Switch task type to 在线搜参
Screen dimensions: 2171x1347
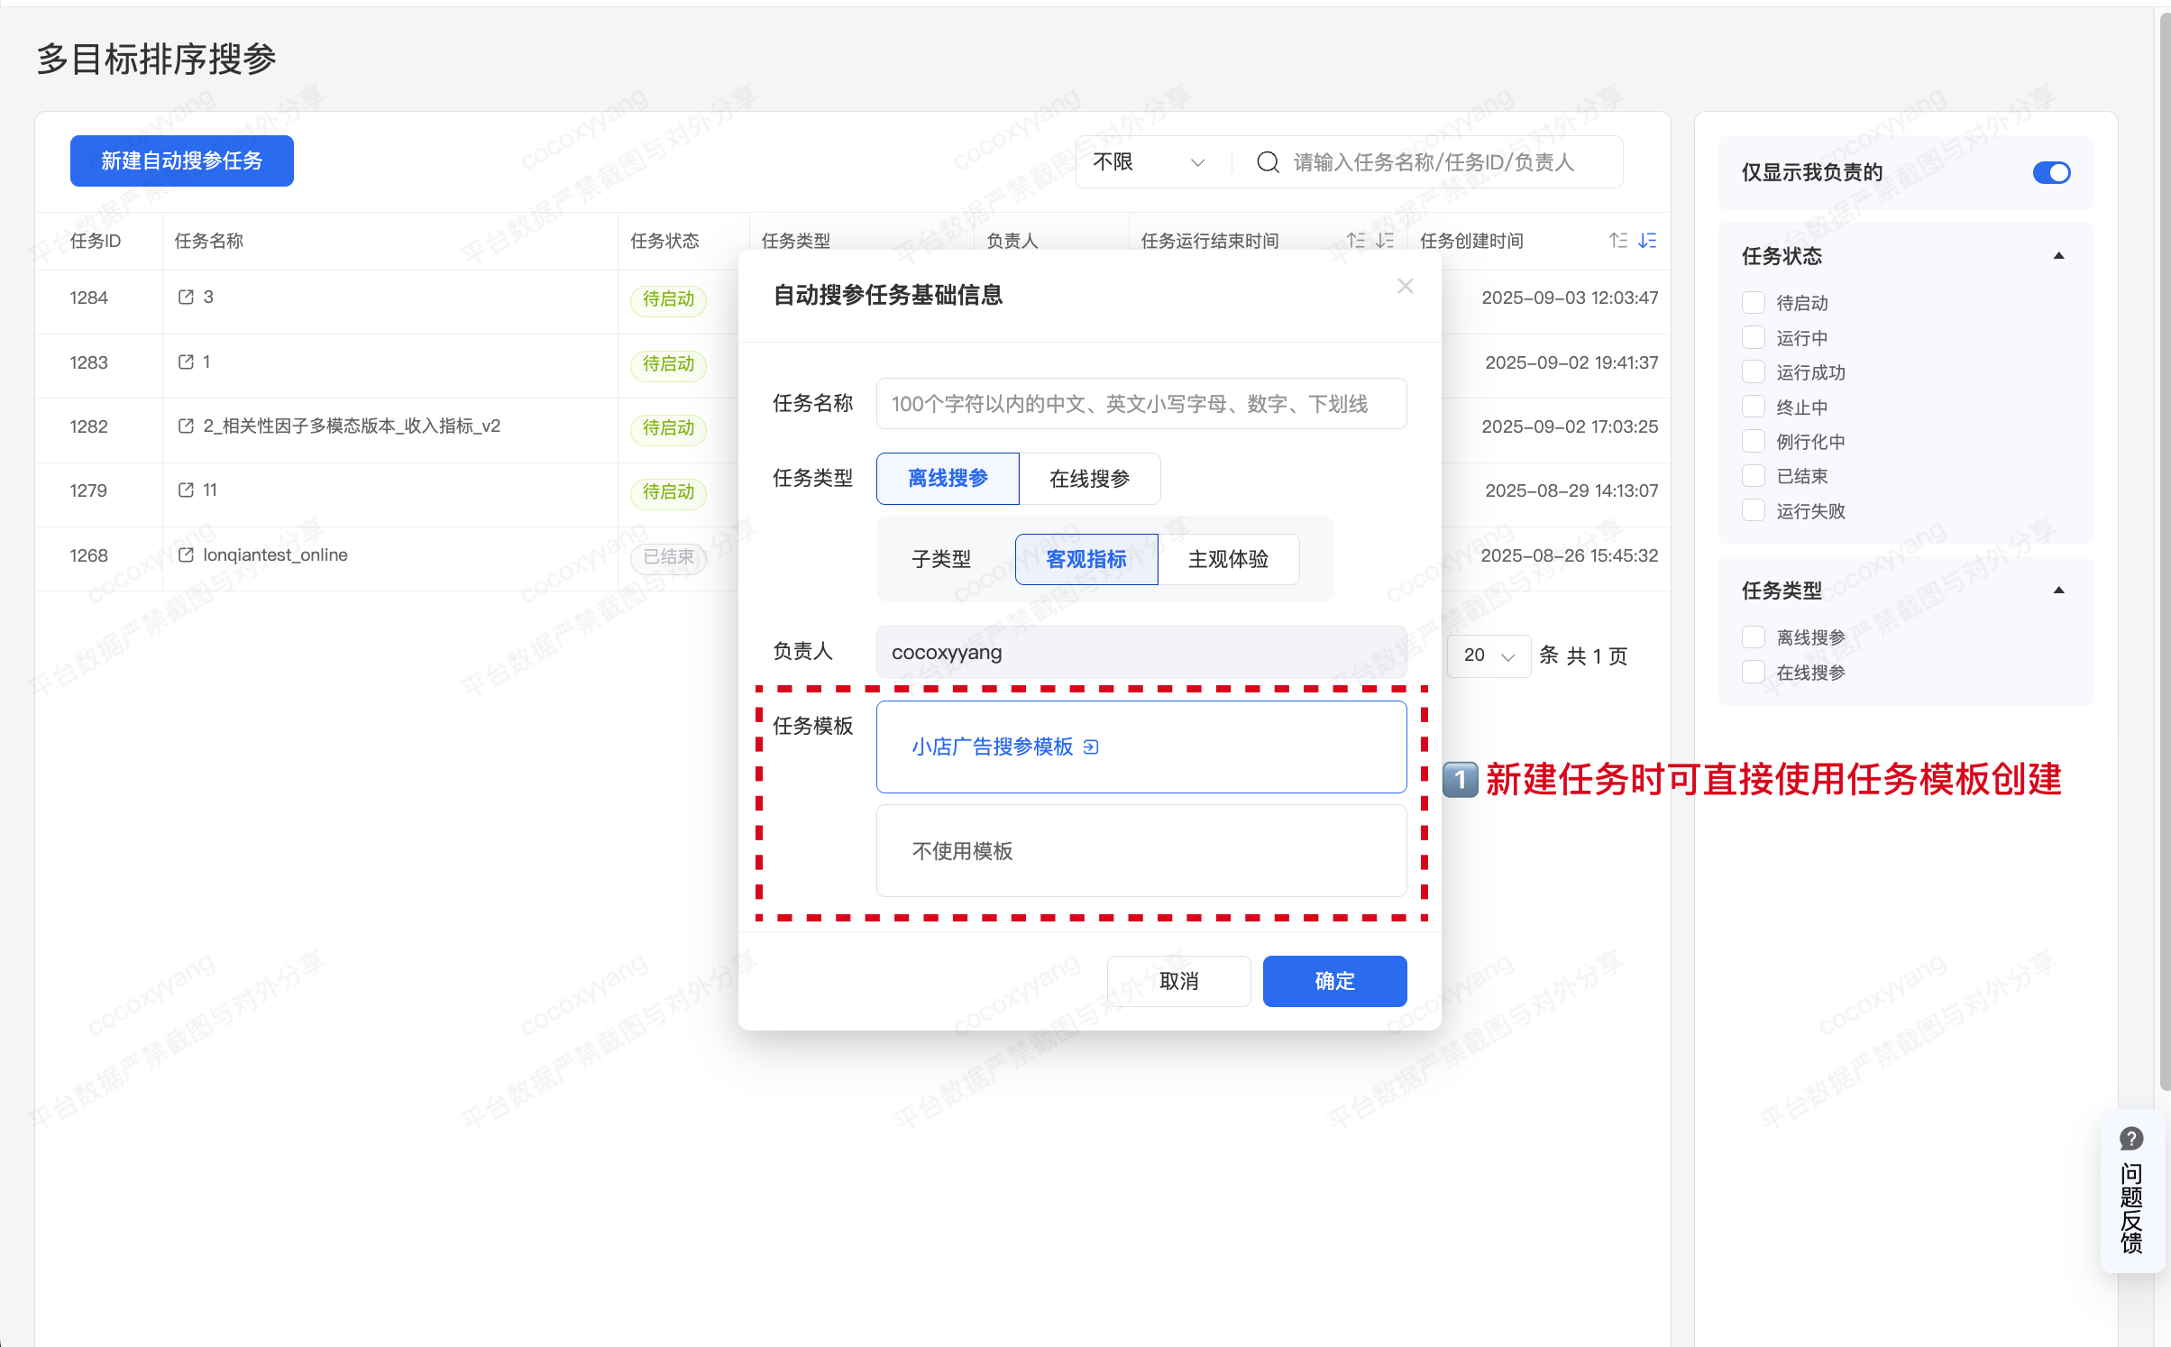point(1089,479)
